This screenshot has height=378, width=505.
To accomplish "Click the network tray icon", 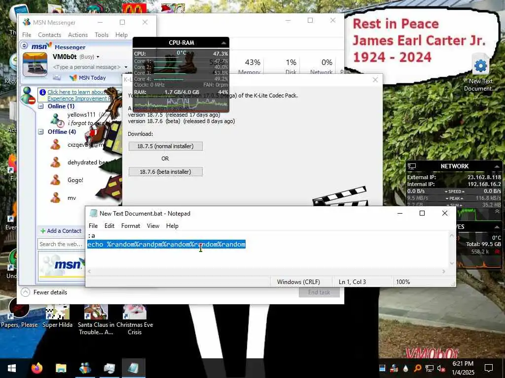I will coord(430,368).
